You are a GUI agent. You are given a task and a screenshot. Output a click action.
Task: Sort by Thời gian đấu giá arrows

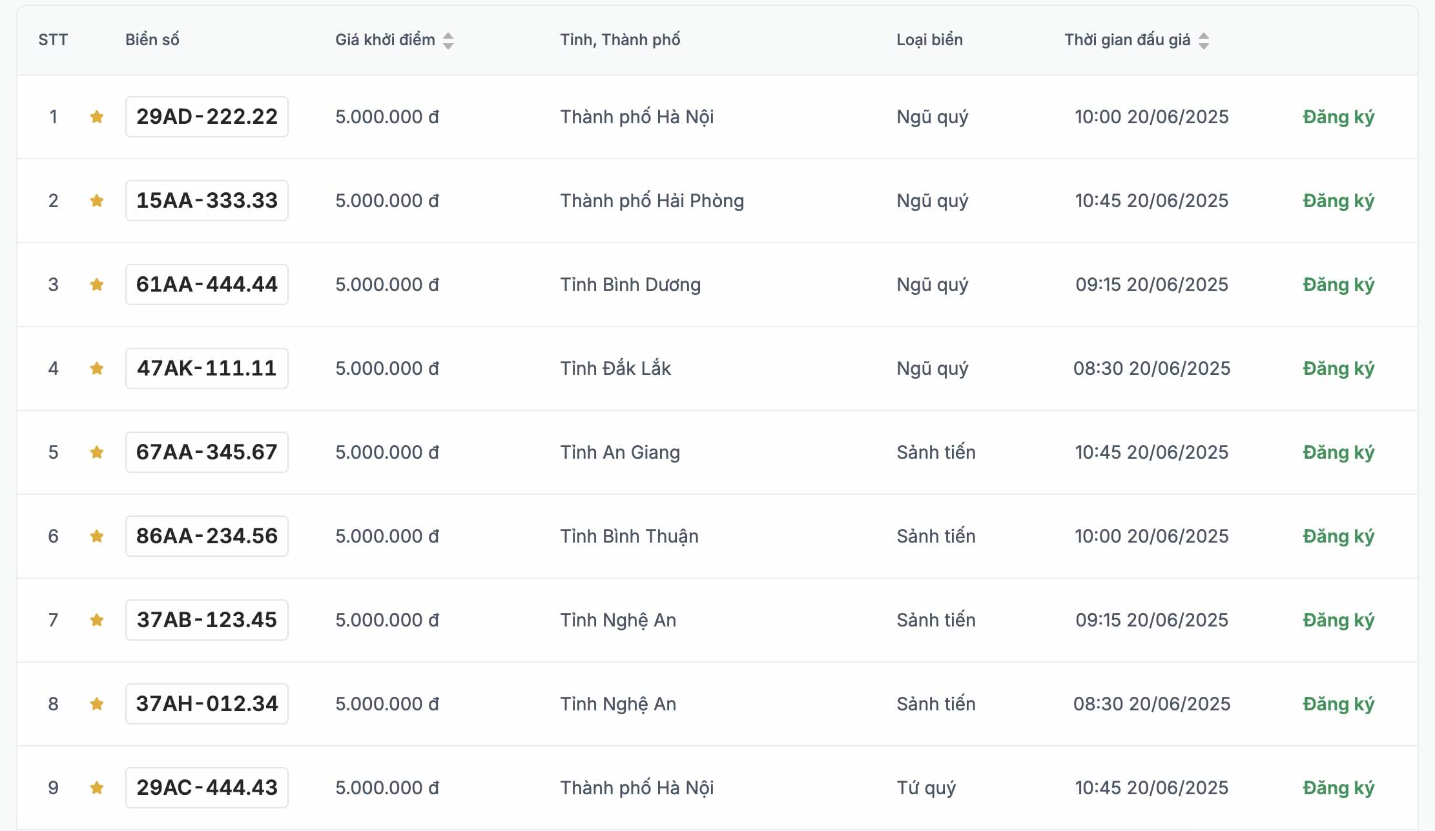tap(1204, 41)
